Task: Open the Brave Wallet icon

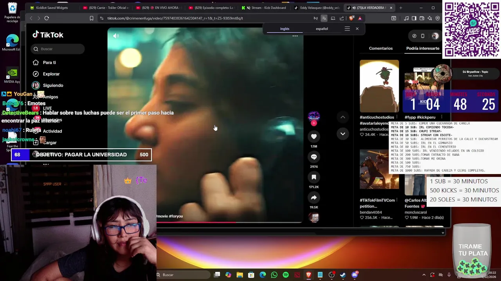Action: coord(422,18)
